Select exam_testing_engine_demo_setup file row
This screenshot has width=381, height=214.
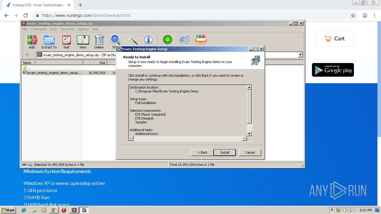(53, 73)
